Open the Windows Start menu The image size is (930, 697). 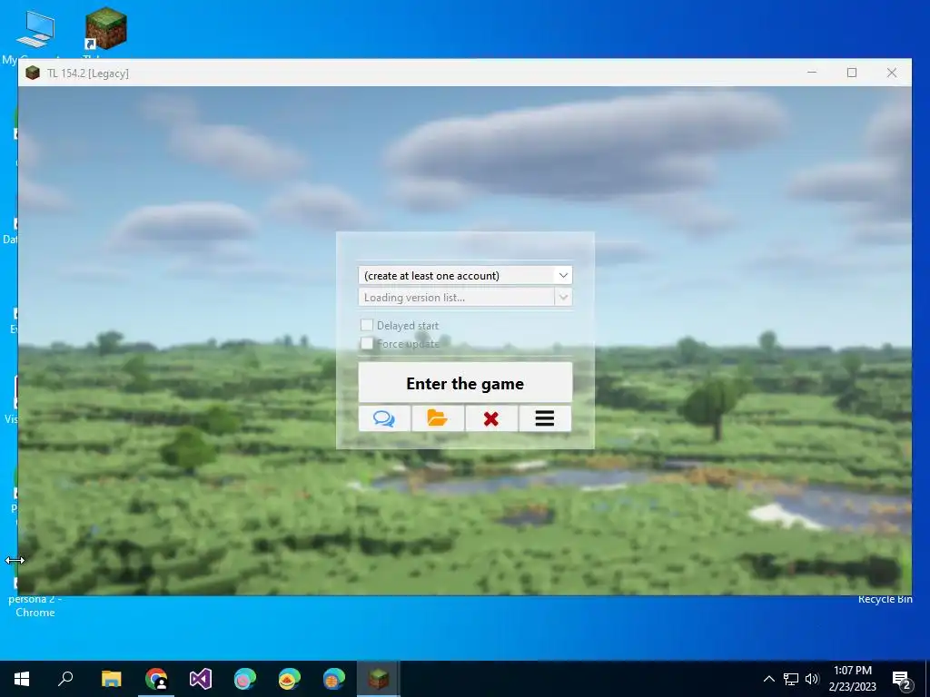pyautogui.click(x=22, y=679)
